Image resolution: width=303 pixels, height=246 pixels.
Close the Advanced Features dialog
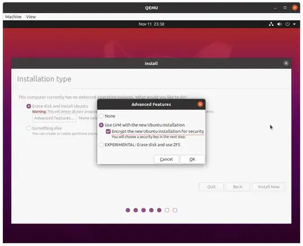[x=200, y=104]
